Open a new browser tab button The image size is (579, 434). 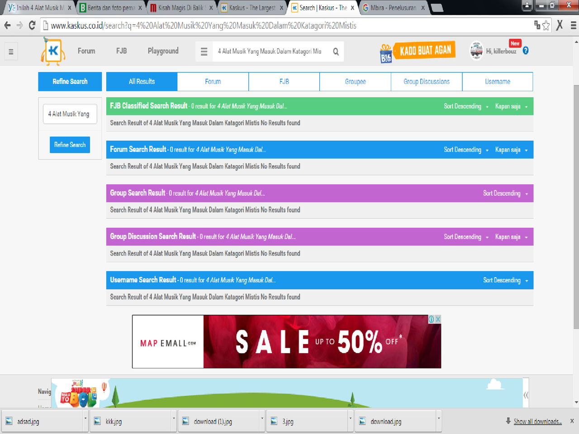coord(437,8)
